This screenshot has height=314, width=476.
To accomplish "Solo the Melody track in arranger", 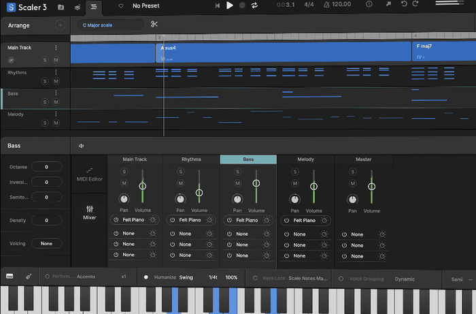I will 45,123.
